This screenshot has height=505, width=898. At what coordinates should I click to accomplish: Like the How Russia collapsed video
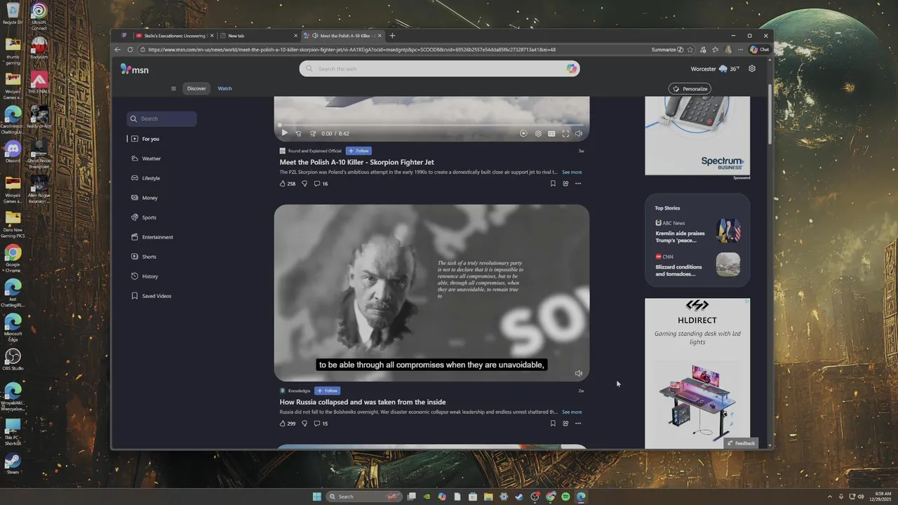click(288, 424)
